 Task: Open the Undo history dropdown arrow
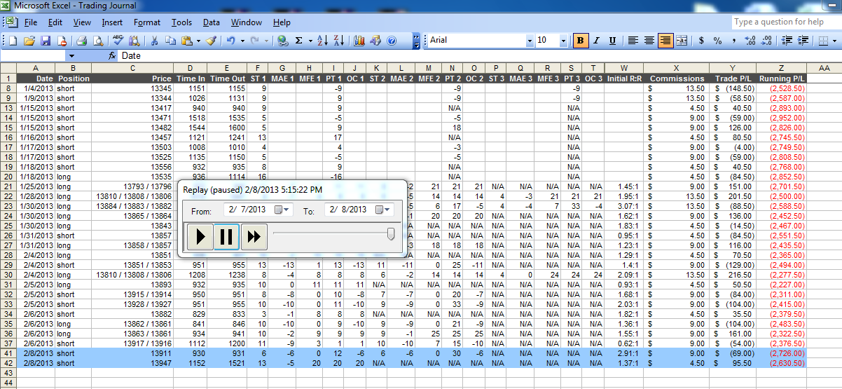coord(242,41)
